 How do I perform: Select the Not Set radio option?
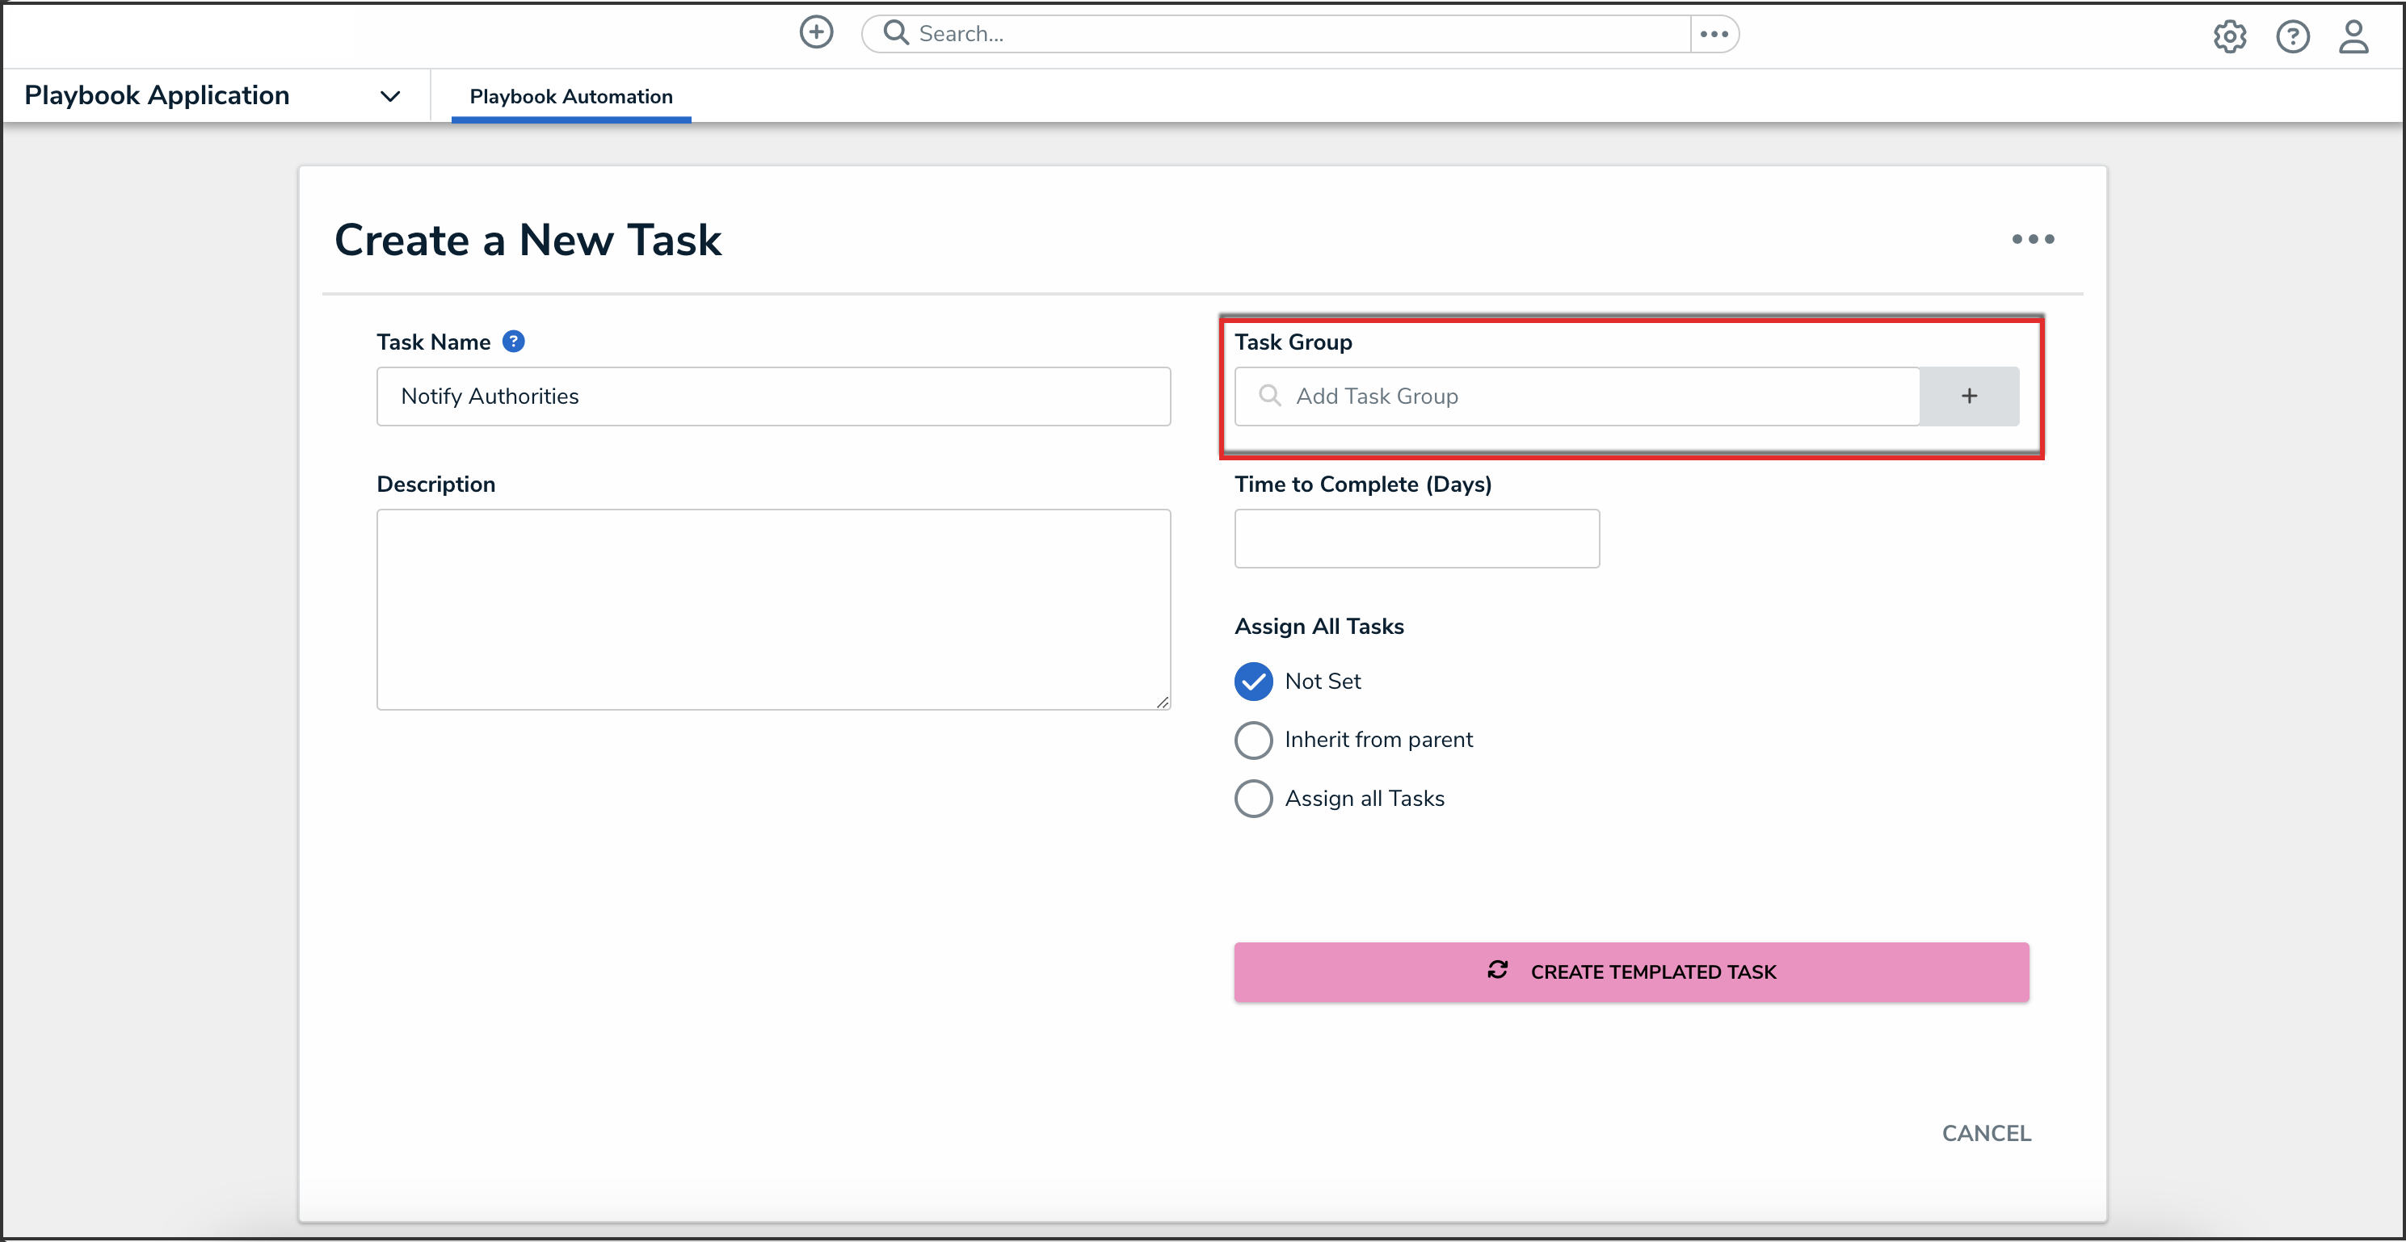coord(1253,681)
